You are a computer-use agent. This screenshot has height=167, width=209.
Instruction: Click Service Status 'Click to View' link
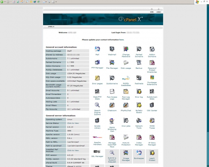tap(73, 123)
